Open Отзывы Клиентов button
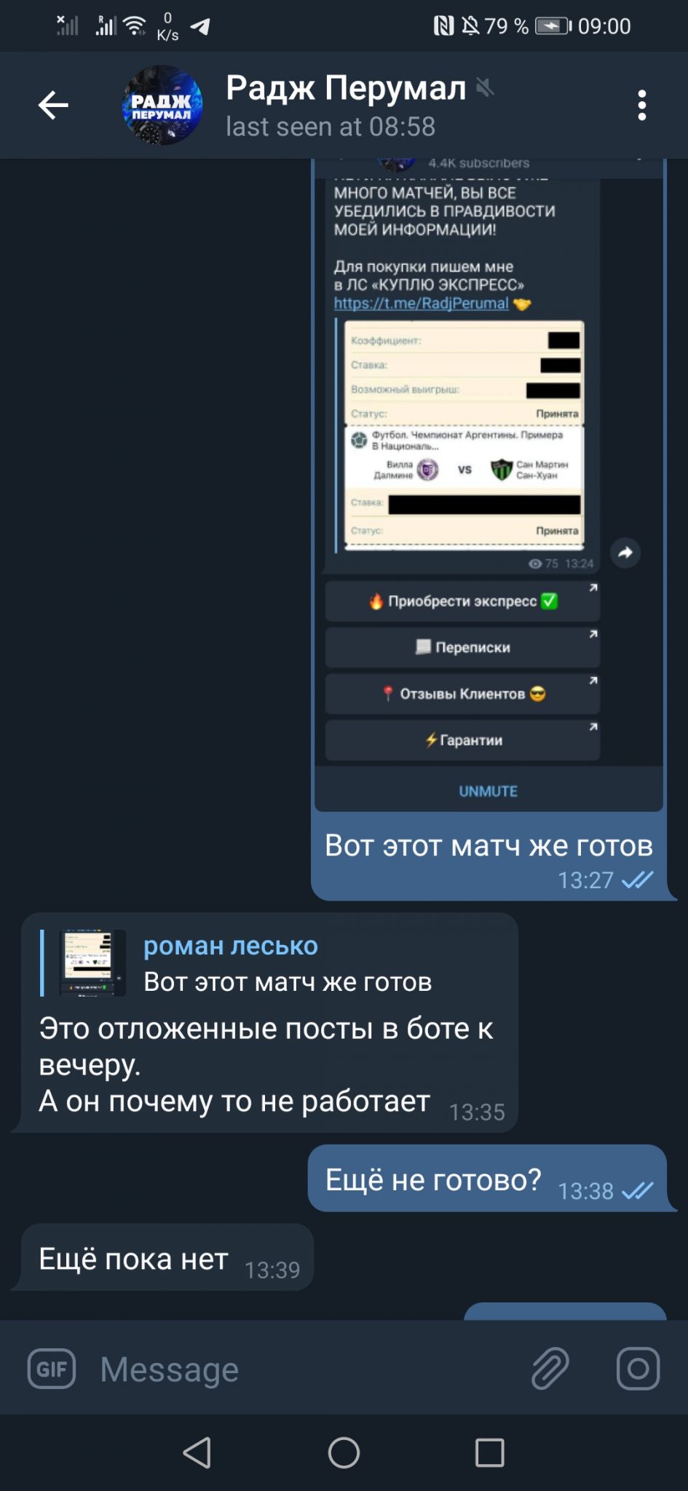Viewport: 688px width, 1491px height. point(463,694)
